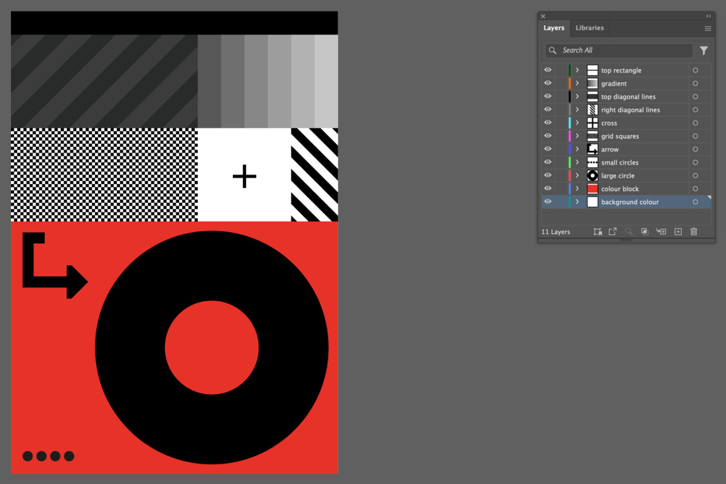Image resolution: width=726 pixels, height=484 pixels.
Task: Click the target circle for cross layer
Action: [x=695, y=123]
